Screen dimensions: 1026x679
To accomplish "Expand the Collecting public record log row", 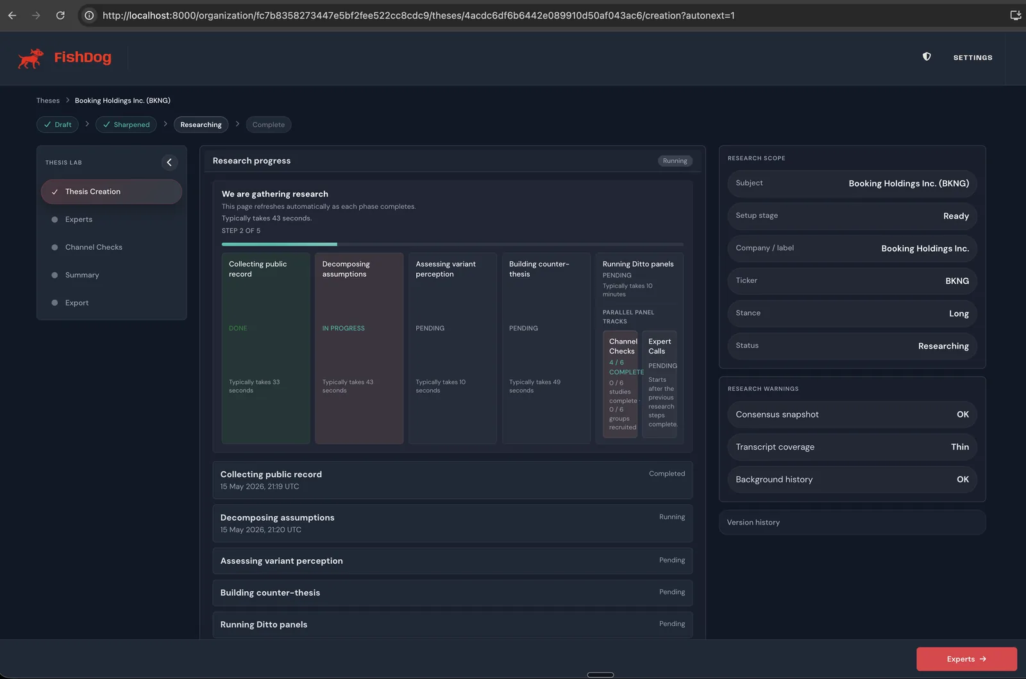I will click(453, 480).
